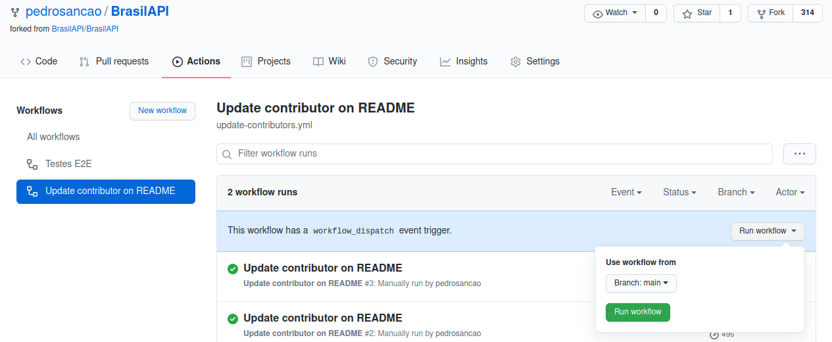Expand the Event filter dropdown

pyautogui.click(x=627, y=192)
